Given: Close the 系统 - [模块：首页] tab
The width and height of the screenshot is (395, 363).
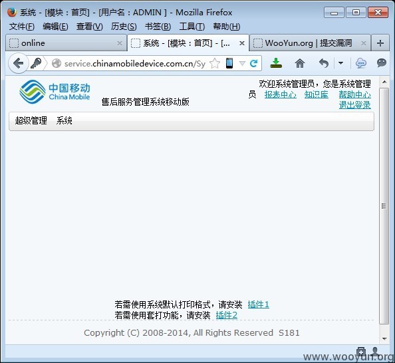Looking at the screenshot, I should click(242, 43).
